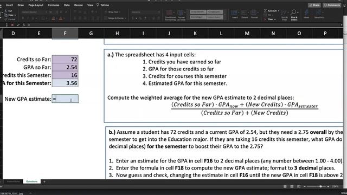The width and height of the screenshot is (347, 195).
Task: Click the 254% zoom level
Action: click(335, 186)
